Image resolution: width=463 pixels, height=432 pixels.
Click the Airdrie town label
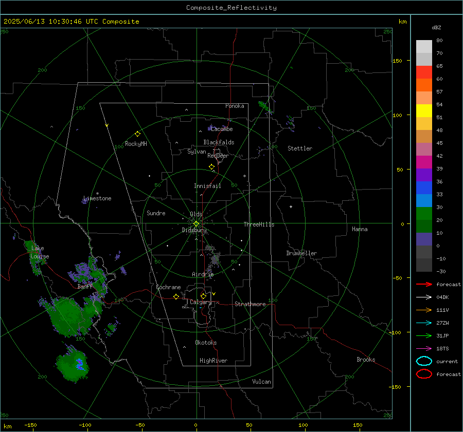pos(203,274)
